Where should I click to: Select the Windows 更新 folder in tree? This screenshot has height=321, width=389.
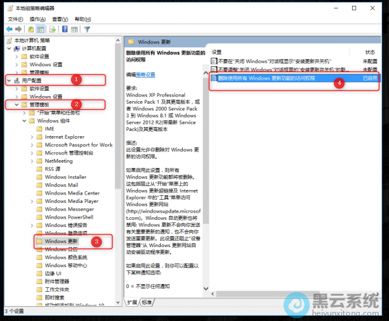(61, 241)
